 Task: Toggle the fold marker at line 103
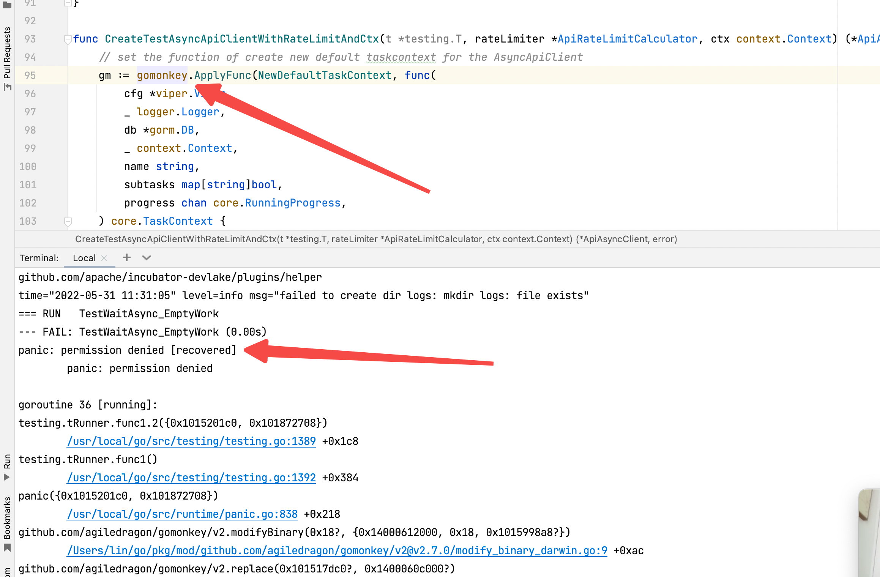[x=68, y=221]
